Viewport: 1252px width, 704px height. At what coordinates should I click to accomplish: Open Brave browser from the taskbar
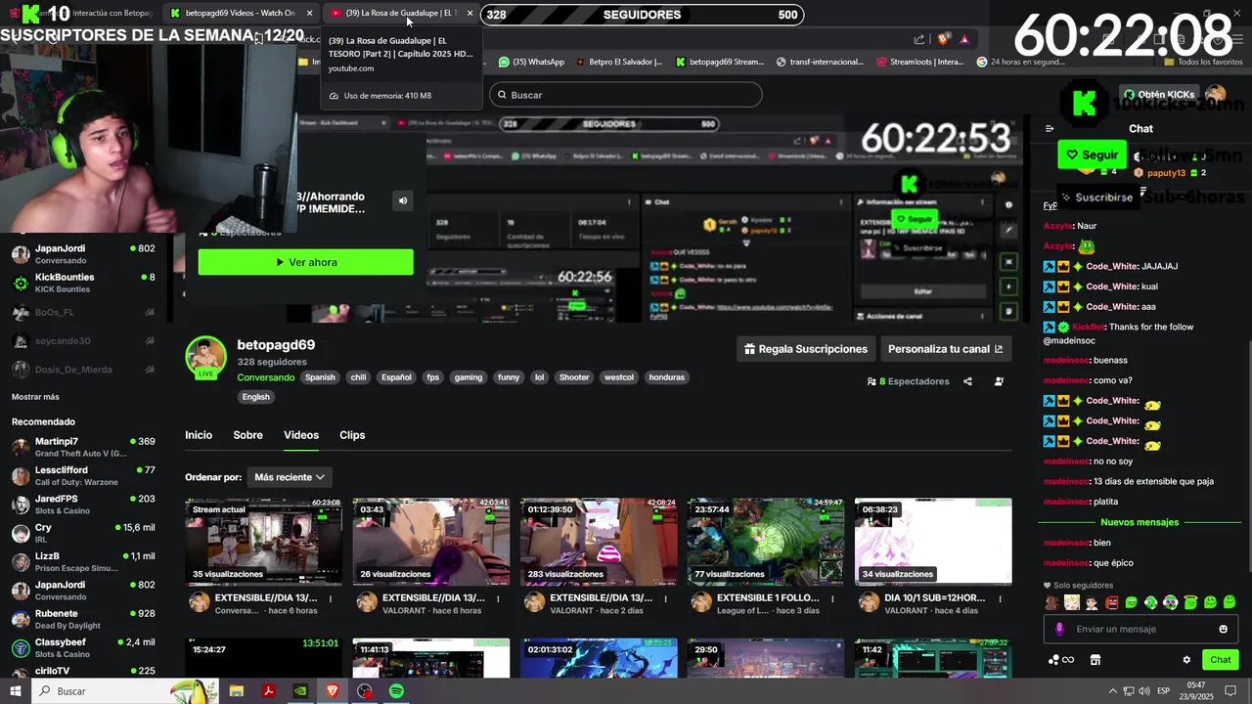pos(333,691)
